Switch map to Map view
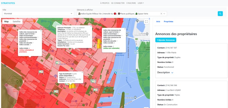Viewport: 228px width, 108px height. pos(7,21)
